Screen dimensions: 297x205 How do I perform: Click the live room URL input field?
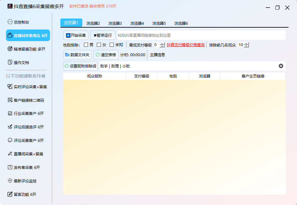tap(201, 35)
